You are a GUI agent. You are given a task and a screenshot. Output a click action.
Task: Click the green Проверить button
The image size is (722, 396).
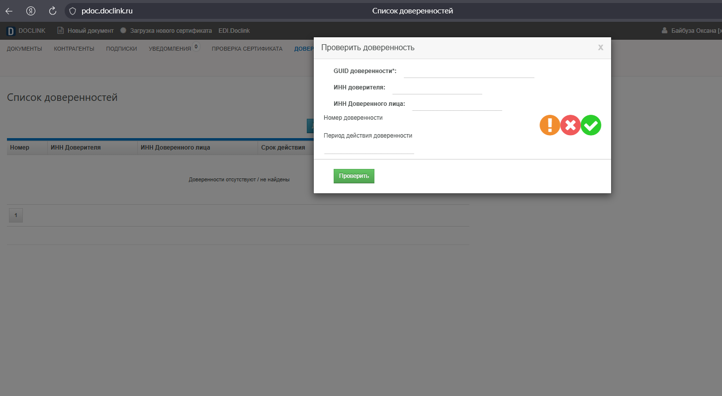click(x=354, y=176)
